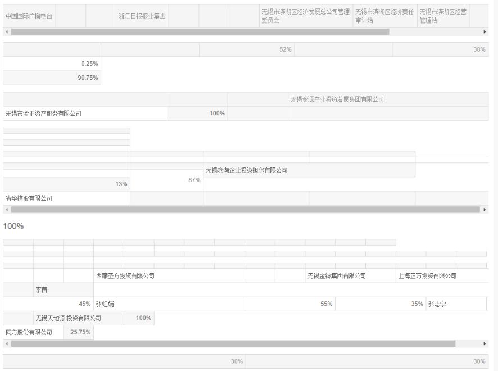This screenshot has height=371, width=498.
Task: Select 无锡金铃集团有限公司 cell
Action: tap(350, 275)
